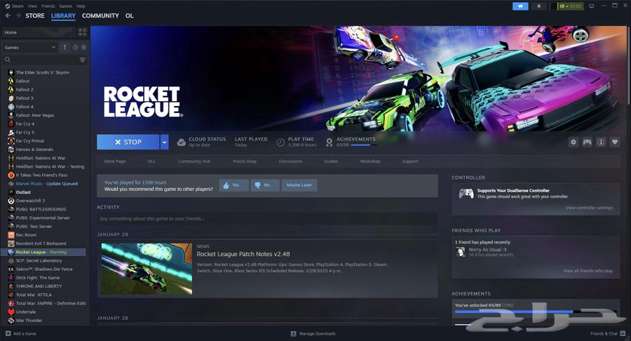This screenshot has width=631, height=341.
Task: Open the notifications bell
Action: (539, 6)
